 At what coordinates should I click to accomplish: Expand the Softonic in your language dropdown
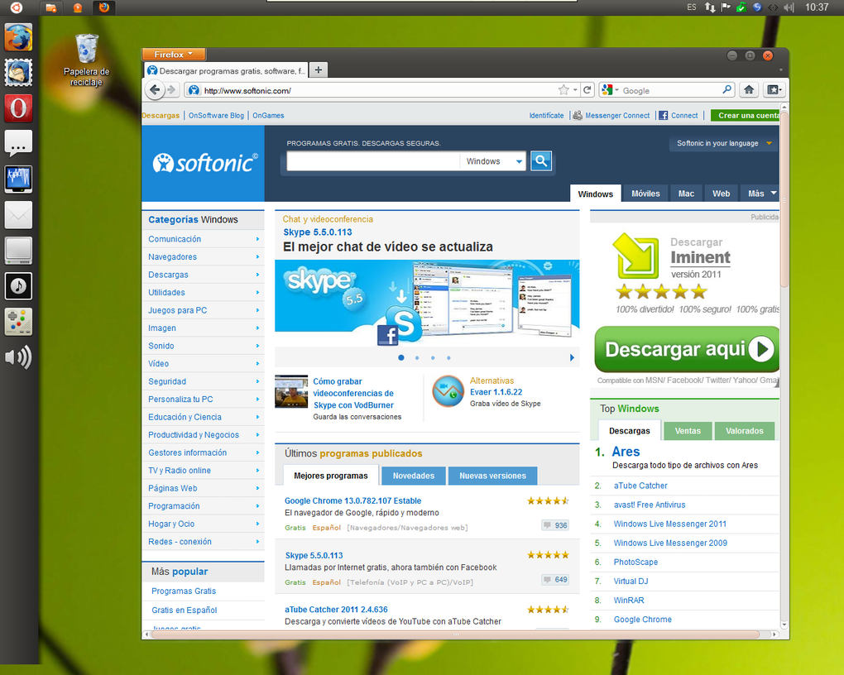pyautogui.click(x=724, y=143)
